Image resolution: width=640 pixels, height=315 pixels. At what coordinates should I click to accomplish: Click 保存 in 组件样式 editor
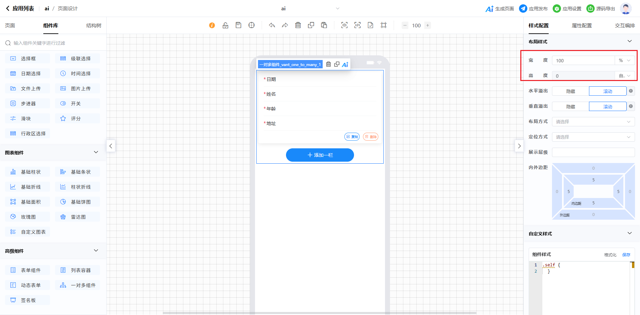point(626,255)
